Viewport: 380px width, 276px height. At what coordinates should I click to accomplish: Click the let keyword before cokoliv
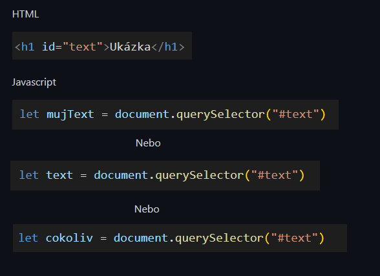click(28, 238)
